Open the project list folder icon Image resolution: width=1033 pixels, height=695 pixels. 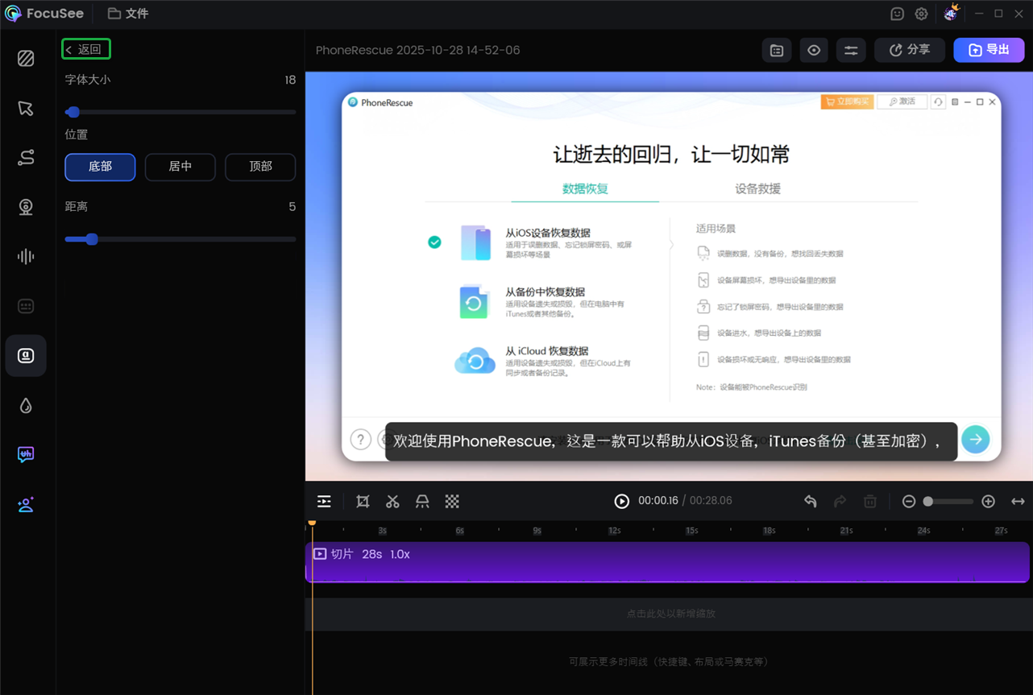[x=777, y=50]
